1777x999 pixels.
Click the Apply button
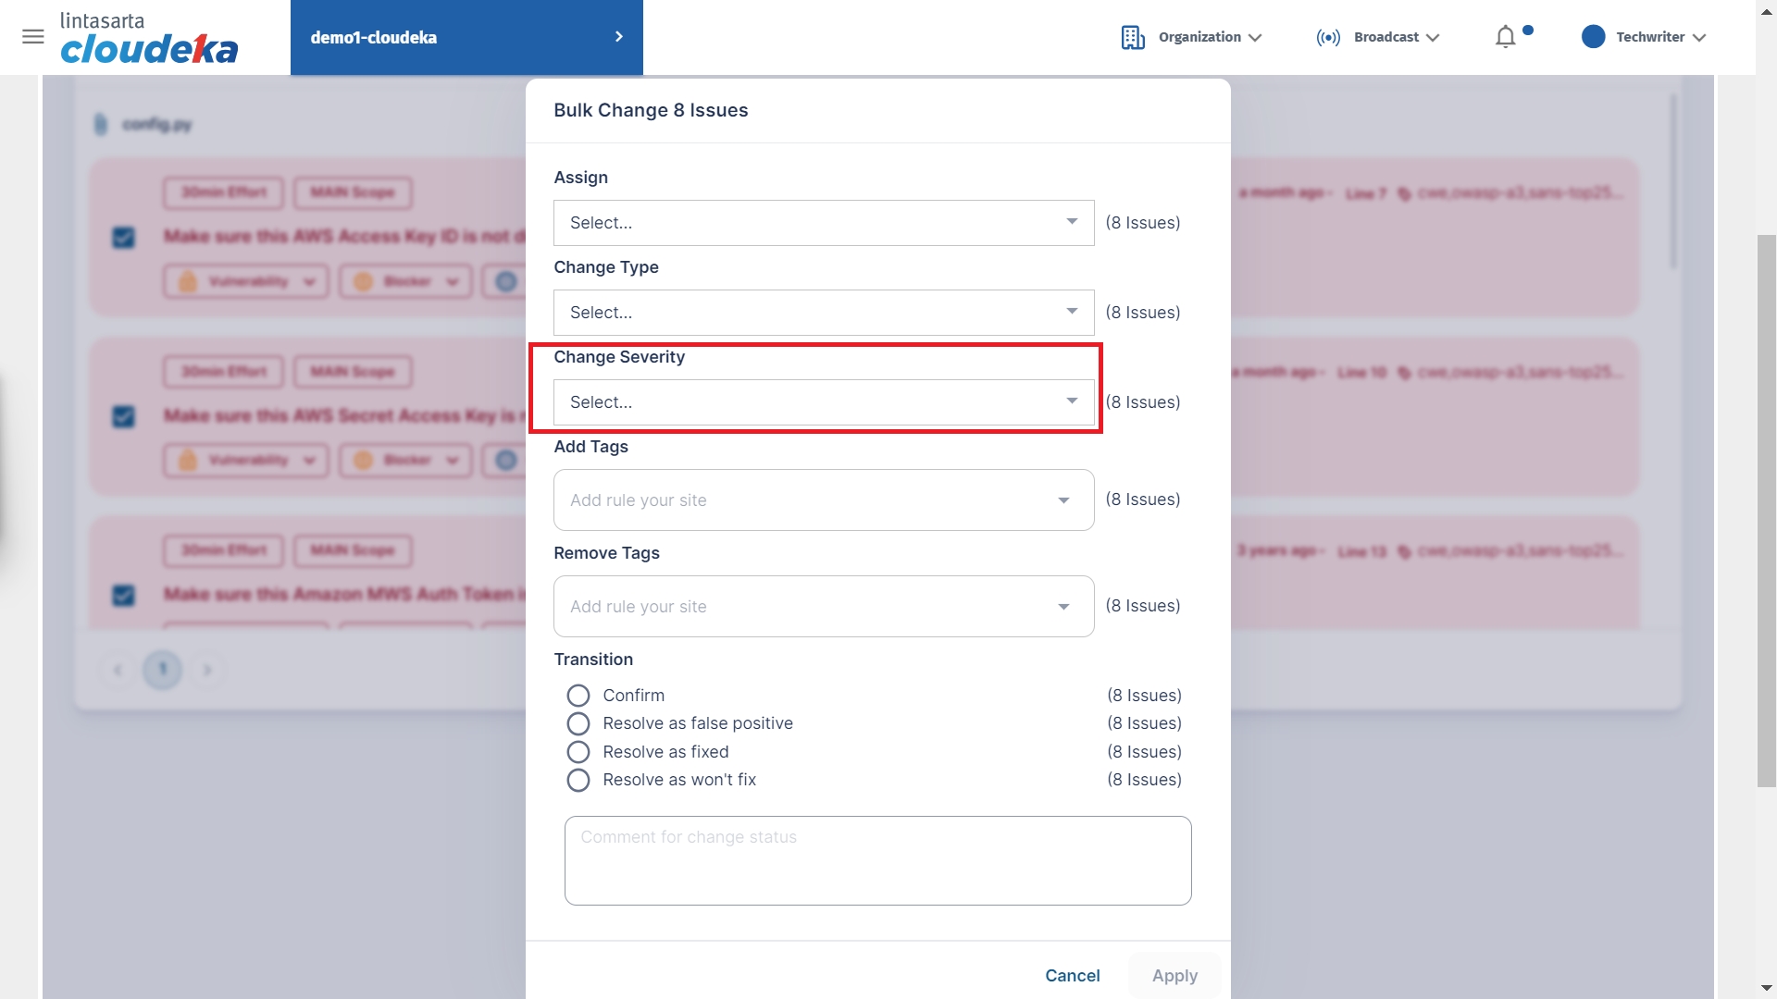point(1174,975)
